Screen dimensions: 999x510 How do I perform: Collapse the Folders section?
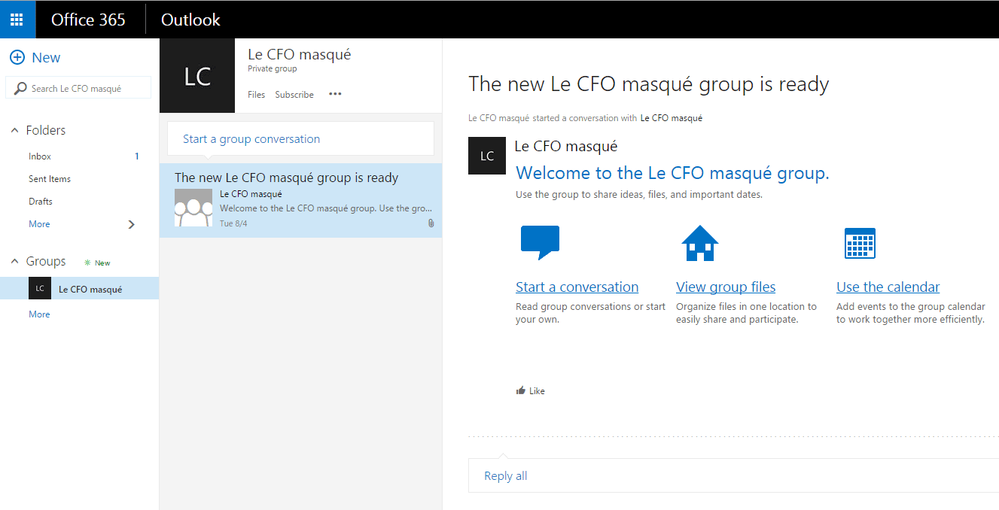tap(14, 131)
